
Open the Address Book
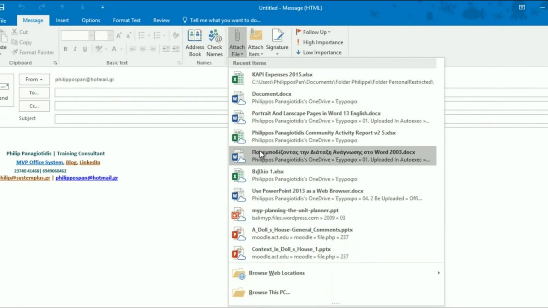click(195, 43)
